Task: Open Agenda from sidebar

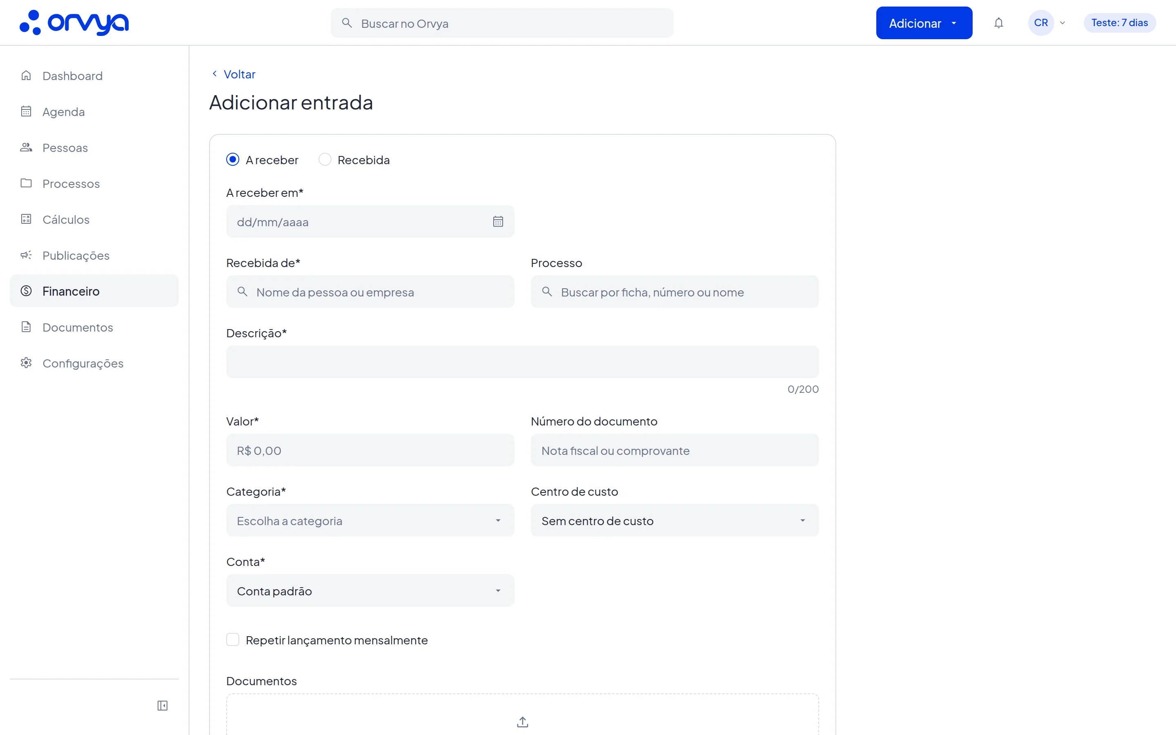Action: point(94,112)
